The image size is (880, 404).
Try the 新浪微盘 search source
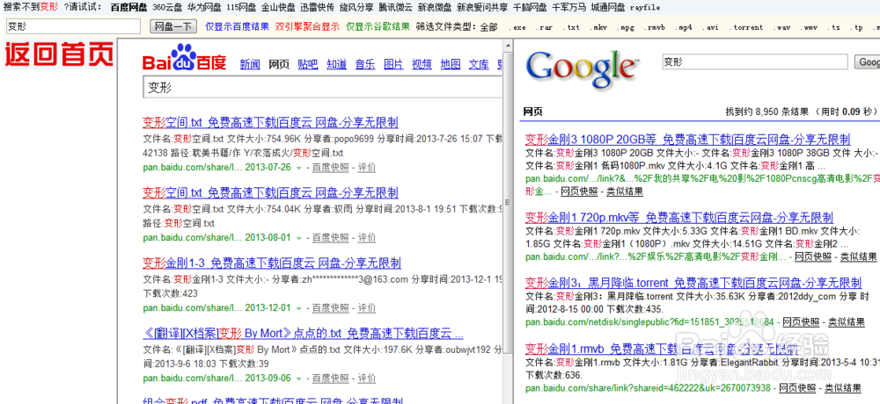[435, 7]
